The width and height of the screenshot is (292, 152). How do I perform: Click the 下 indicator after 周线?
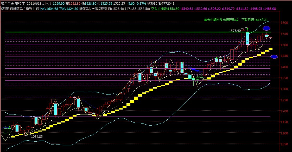click(24, 4)
